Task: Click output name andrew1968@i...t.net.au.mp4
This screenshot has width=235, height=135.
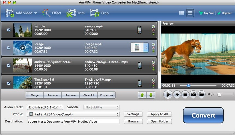Action: pos(106,62)
